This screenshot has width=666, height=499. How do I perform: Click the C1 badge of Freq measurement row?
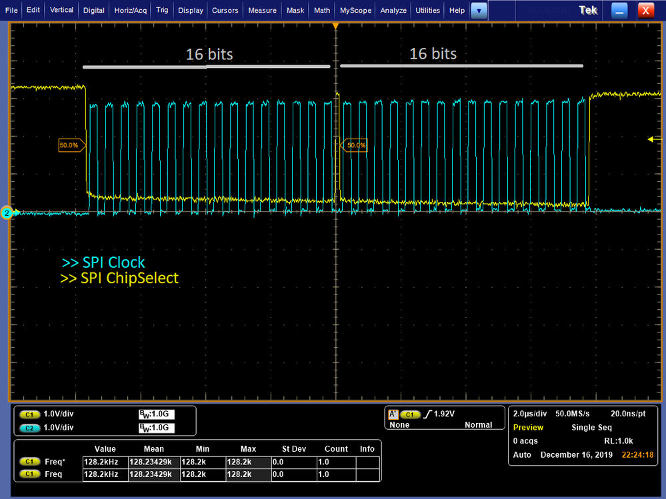(x=29, y=474)
